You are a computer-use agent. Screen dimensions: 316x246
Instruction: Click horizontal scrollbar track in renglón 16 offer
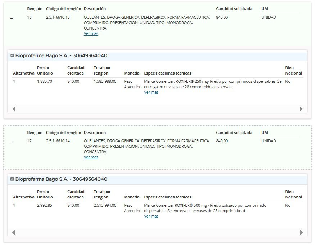[157, 109]
